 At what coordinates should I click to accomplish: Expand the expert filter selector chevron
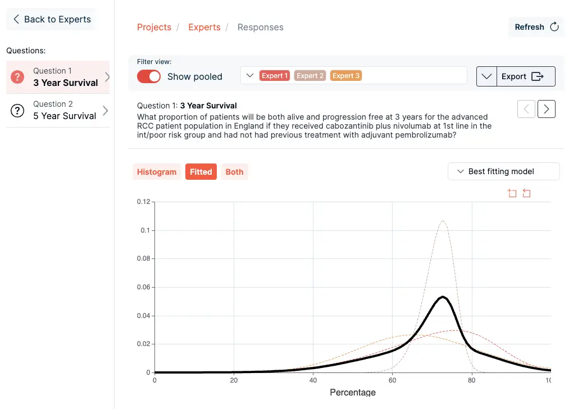[250, 76]
